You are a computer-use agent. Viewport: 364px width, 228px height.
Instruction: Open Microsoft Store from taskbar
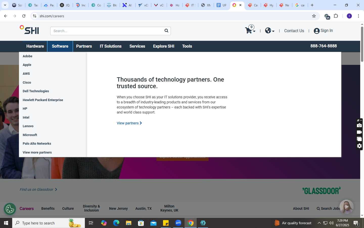141,223
